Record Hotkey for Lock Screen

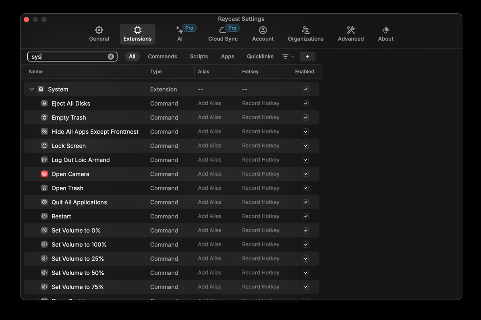(x=261, y=146)
